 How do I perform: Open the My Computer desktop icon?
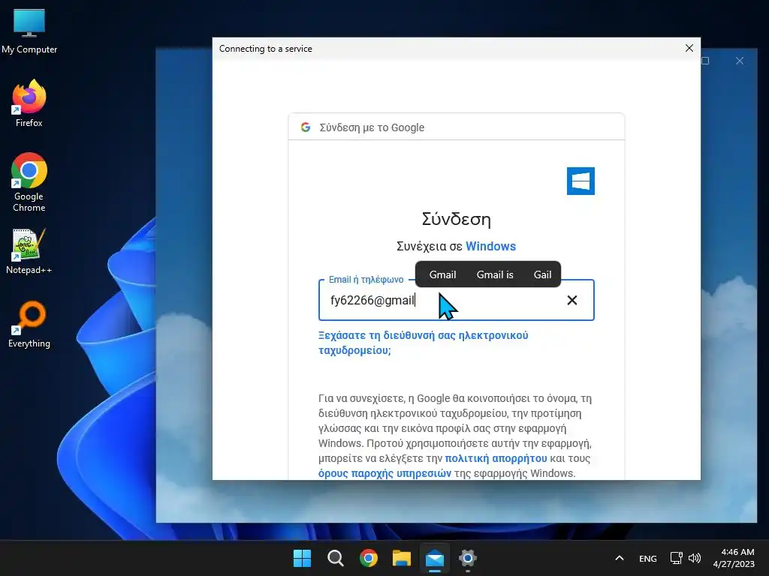click(x=29, y=31)
